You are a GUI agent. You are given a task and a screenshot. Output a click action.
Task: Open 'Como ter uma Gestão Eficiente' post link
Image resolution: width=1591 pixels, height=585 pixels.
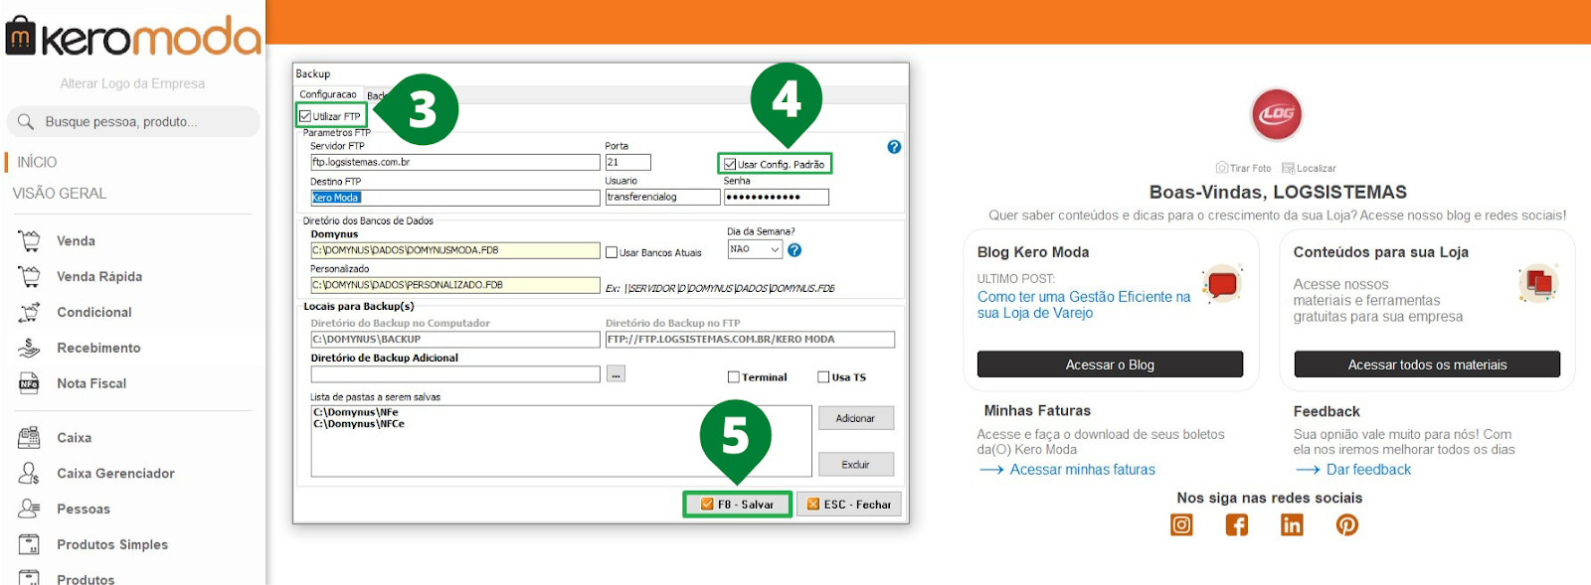pos(1084,305)
